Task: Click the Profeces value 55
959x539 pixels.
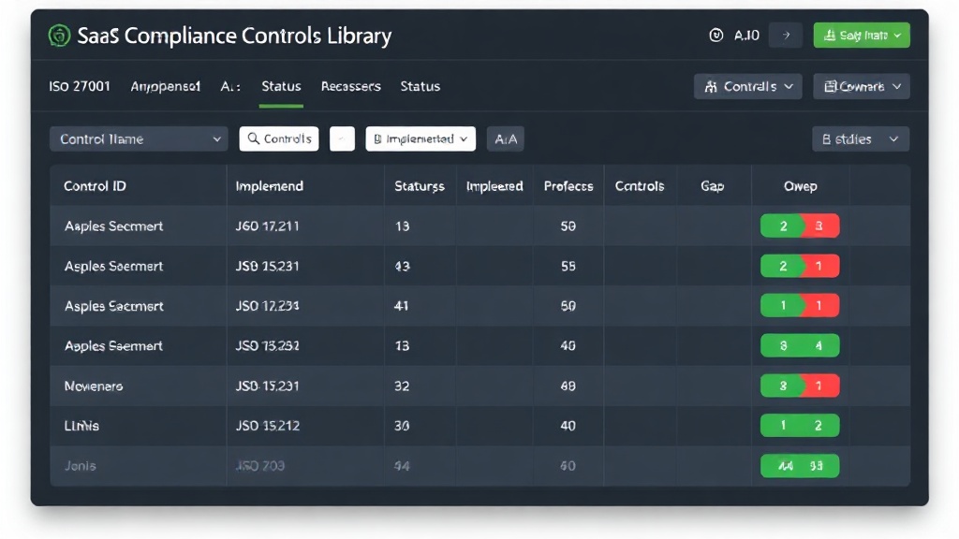Action: click(568, 266)
